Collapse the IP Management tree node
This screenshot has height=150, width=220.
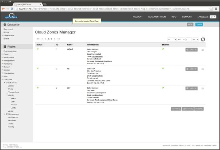5,114
